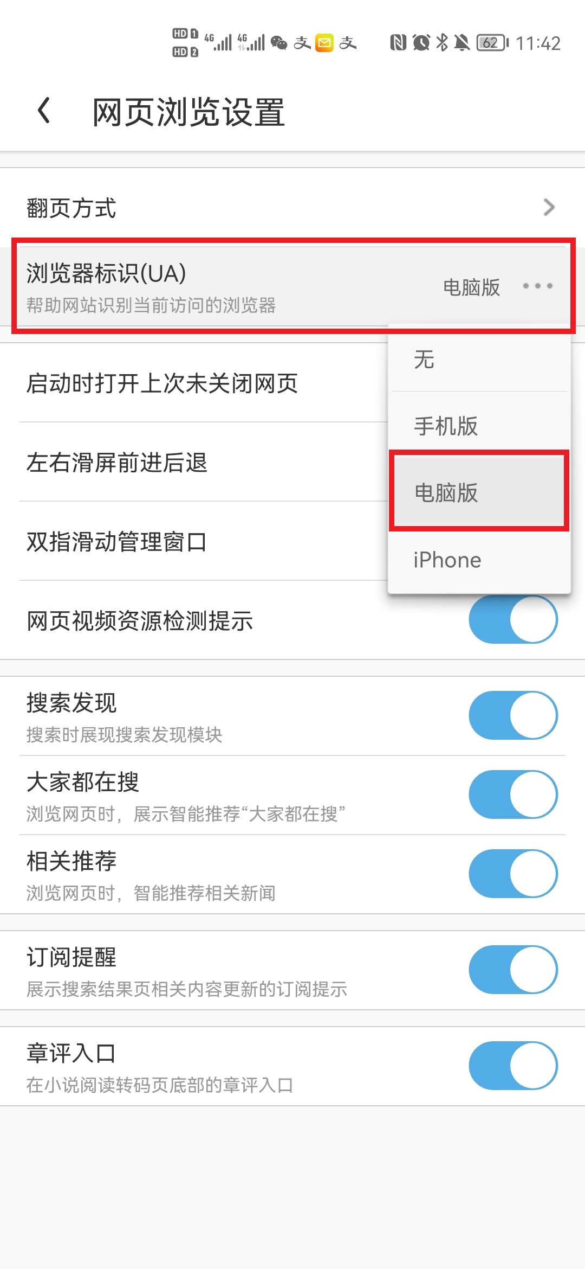Disable the 搜索发现 switch
This screenshot has height=1269, width=585.
pos(513,715)
